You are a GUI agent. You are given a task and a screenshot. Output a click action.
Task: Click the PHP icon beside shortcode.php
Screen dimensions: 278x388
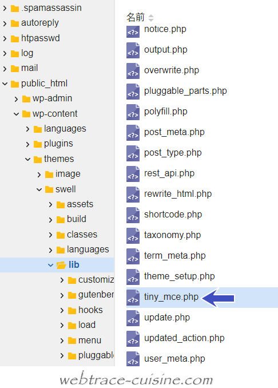[133, 215]
